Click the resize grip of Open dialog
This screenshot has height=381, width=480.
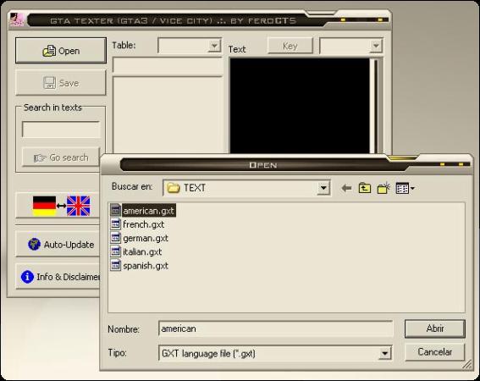click(x=467, y=364)
